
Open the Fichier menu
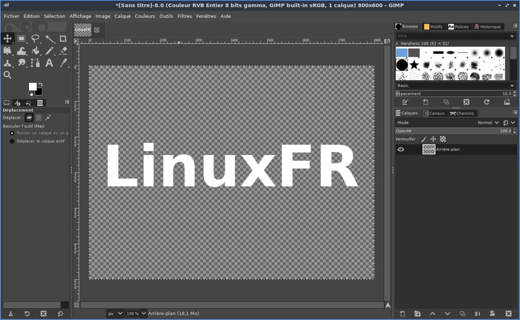[11, 16]
